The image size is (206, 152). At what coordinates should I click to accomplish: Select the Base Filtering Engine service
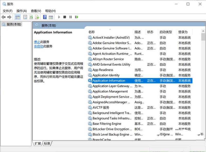(x=140, y=124)
